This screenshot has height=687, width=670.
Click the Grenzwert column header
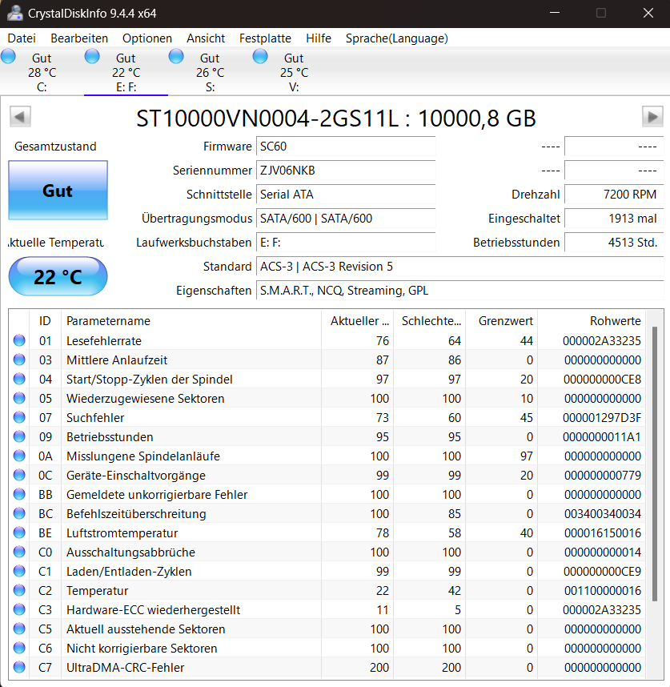501,321
